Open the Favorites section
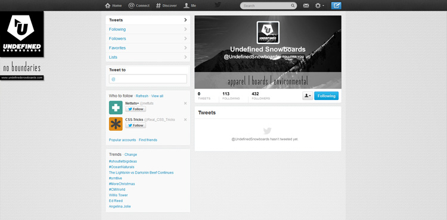Image resolution: width=447 pixels, height=220 pixels. [148, 48]
